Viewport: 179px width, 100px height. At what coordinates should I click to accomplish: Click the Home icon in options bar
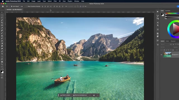click(3, 6)
